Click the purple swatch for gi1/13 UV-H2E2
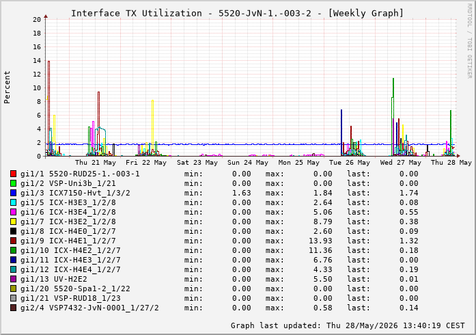The height and width of the screenshot is (335, 476). tap(13, 279)
